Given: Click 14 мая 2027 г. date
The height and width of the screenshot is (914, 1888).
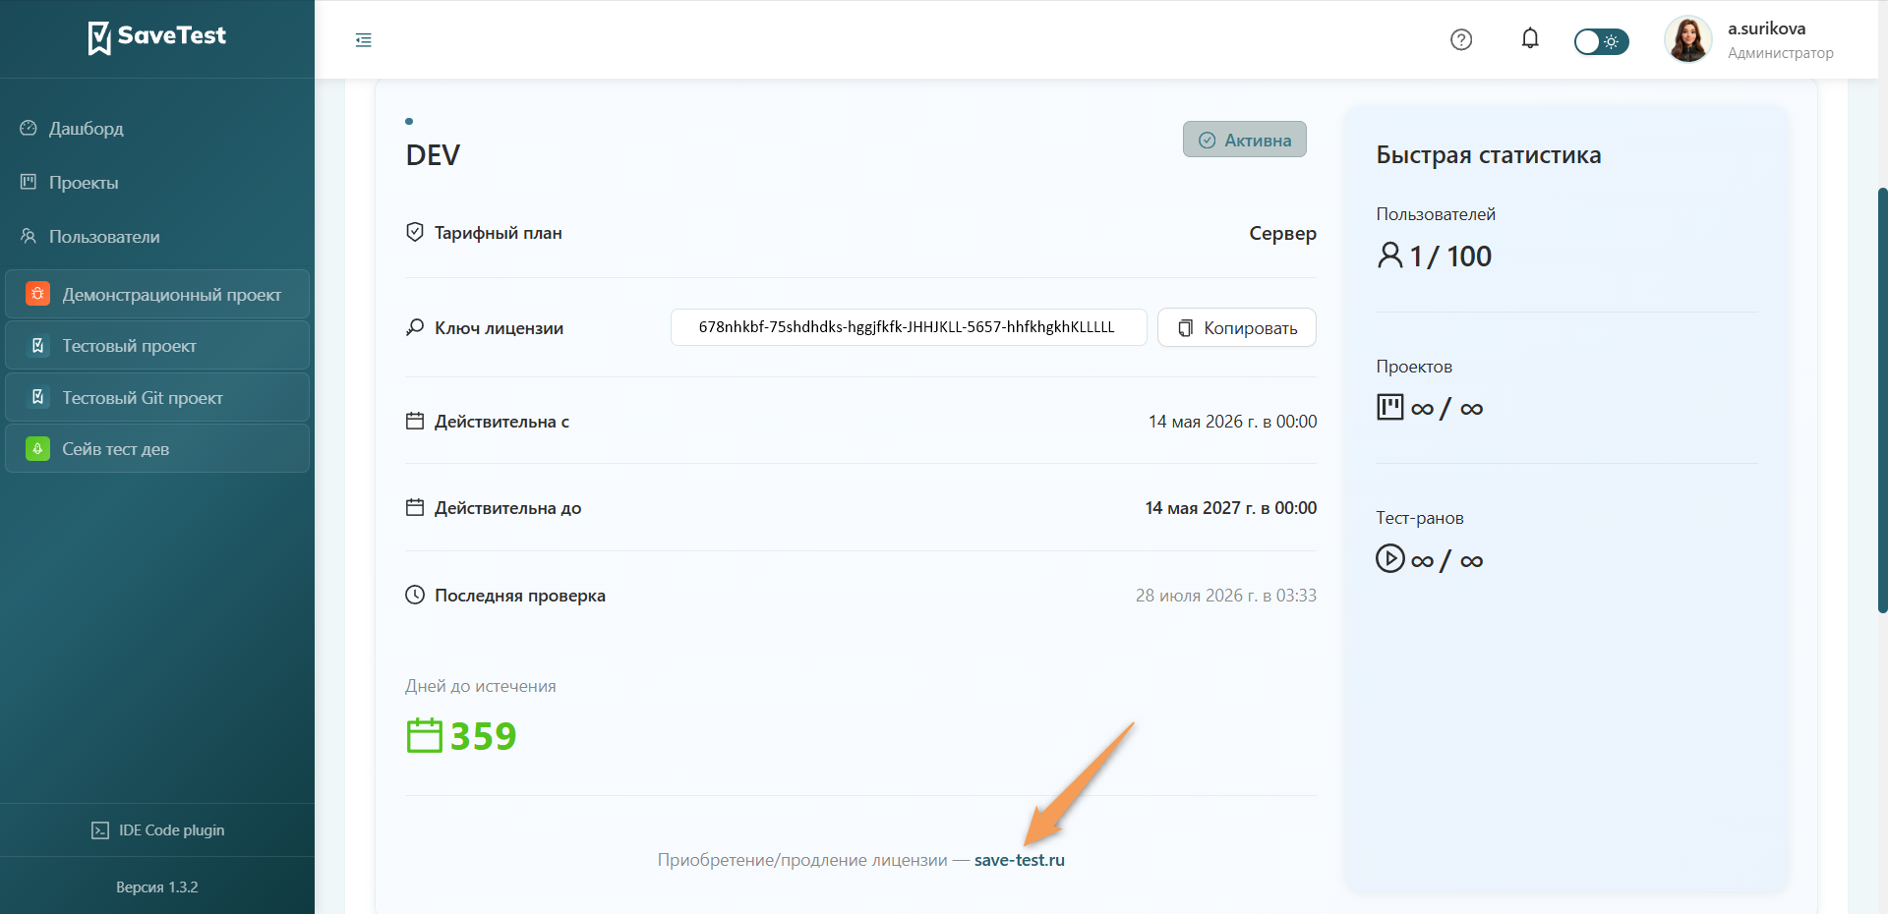Looking at the screenshot, I should tap(1231, 508).
